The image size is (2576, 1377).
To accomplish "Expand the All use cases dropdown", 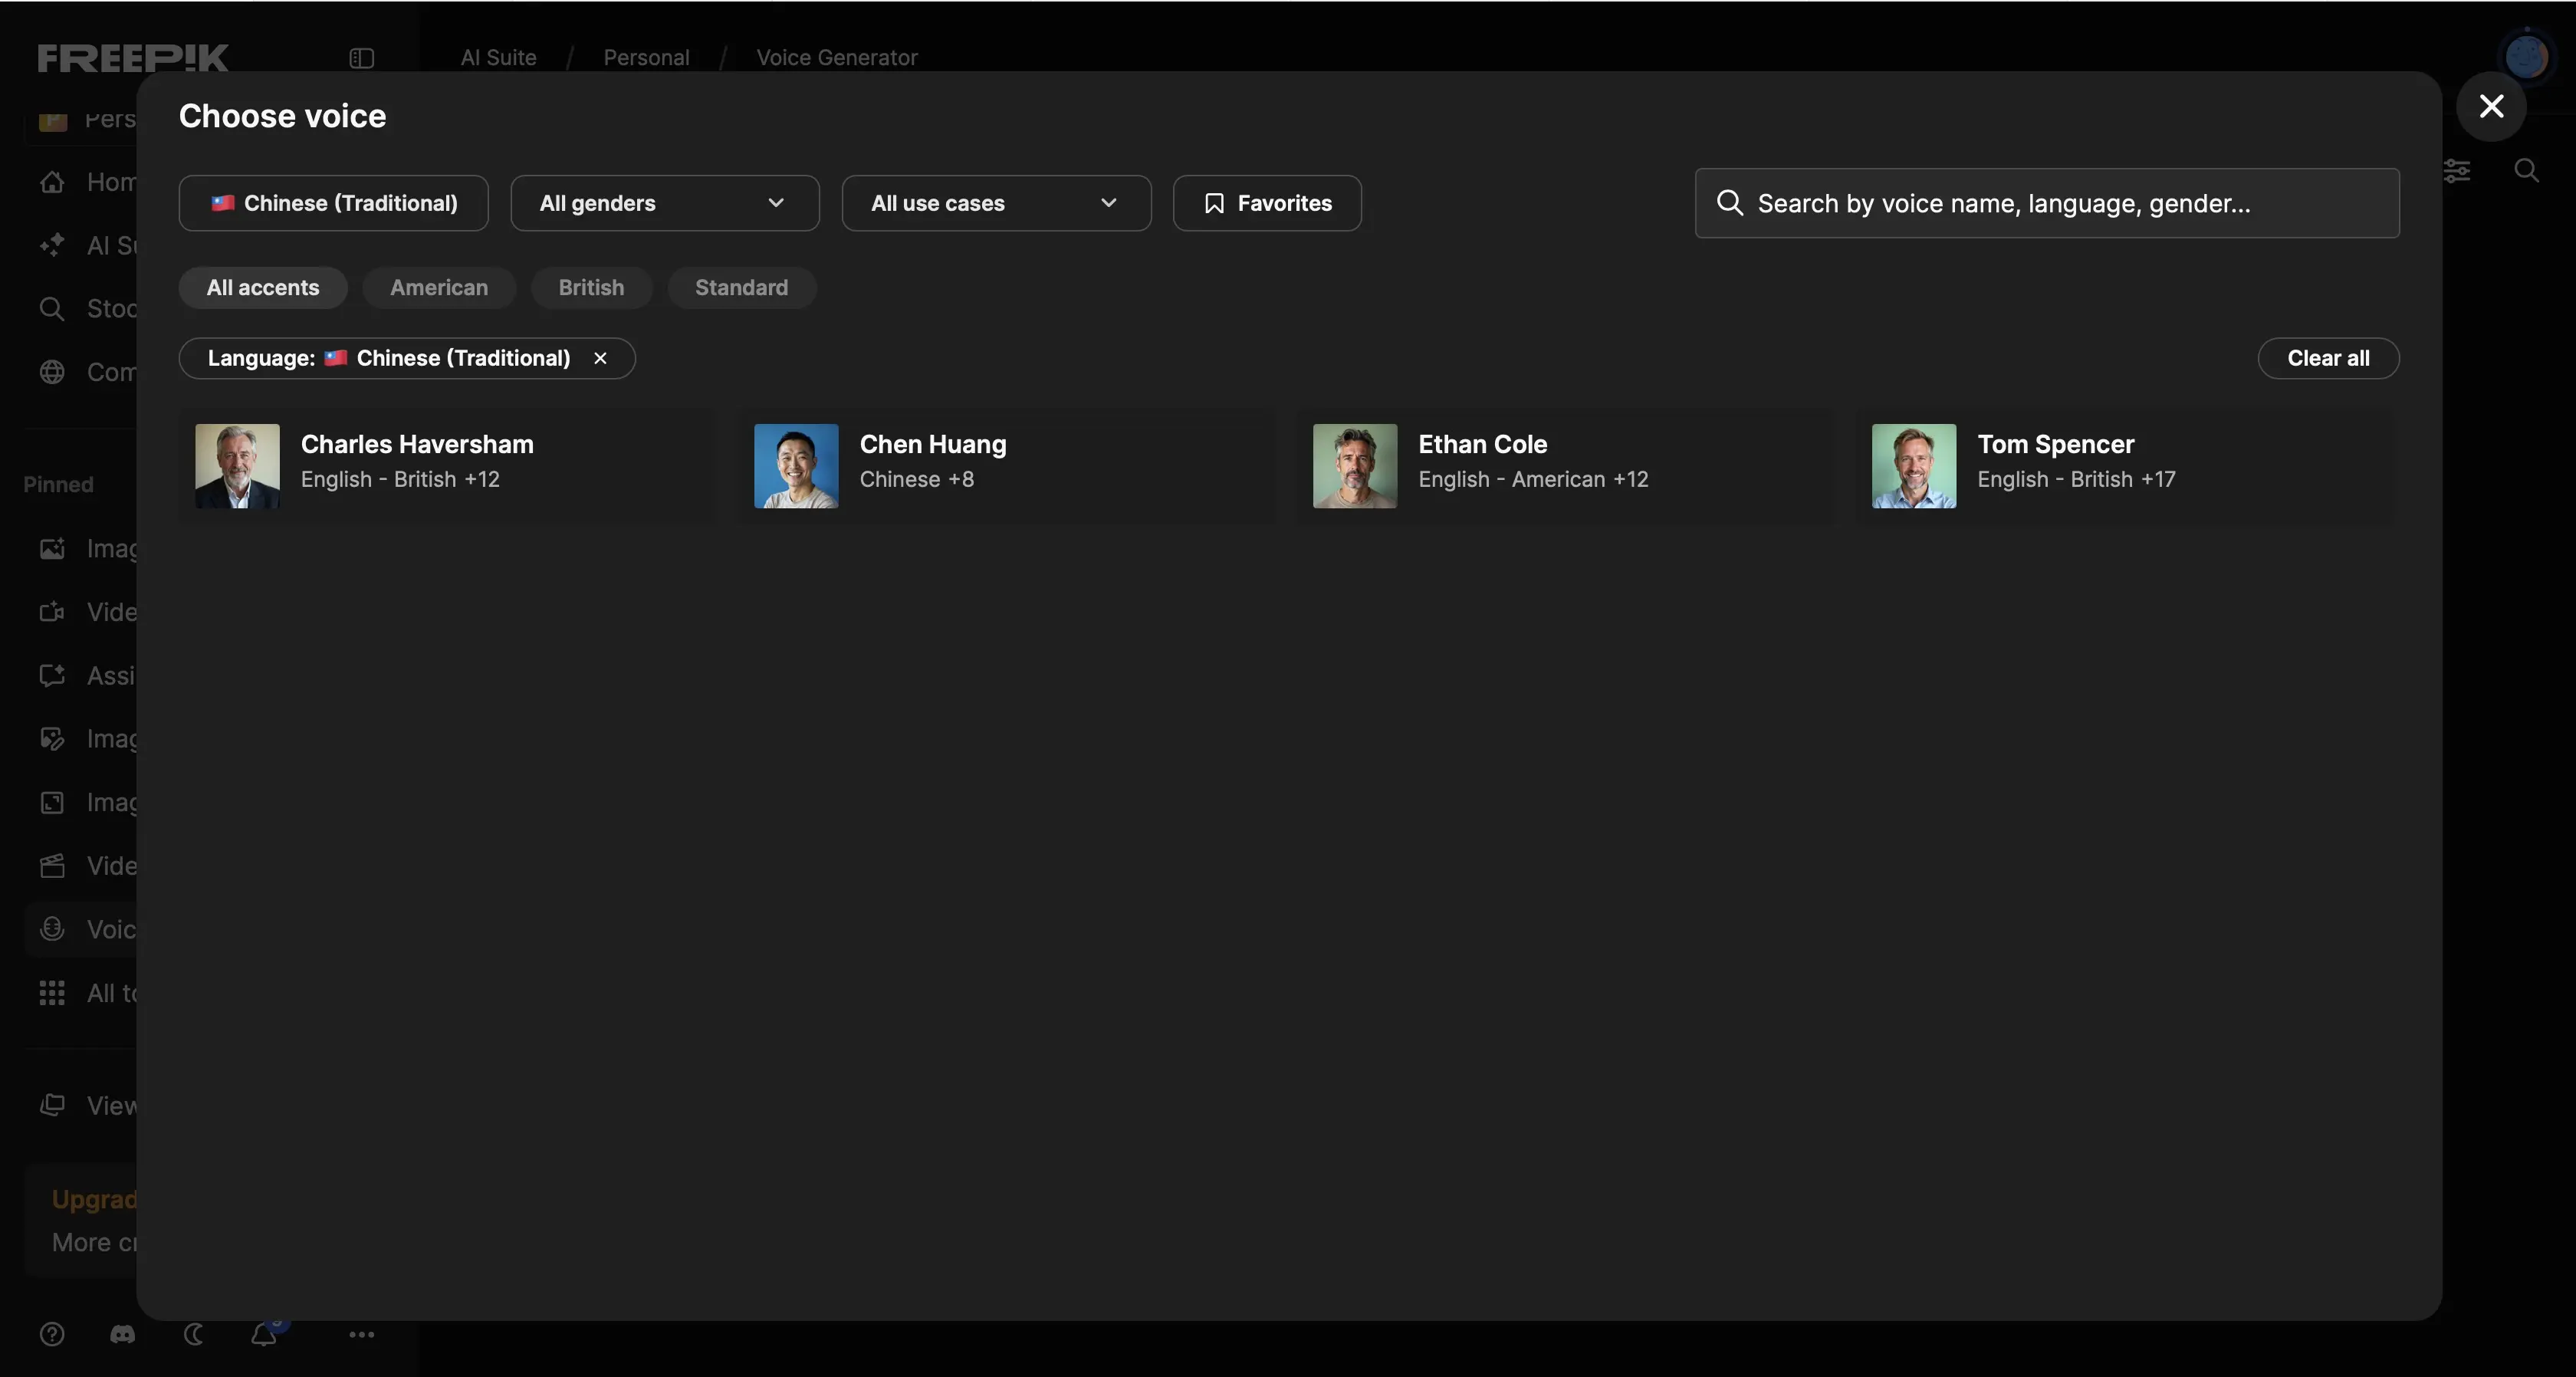I will (x=995, y=203).
